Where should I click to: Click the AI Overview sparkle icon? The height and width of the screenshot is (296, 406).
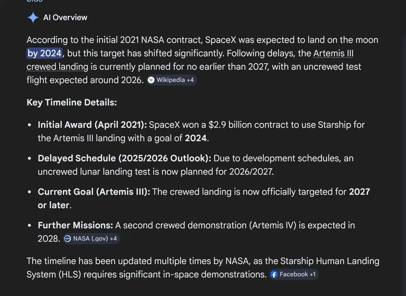[x=33, y=18]
